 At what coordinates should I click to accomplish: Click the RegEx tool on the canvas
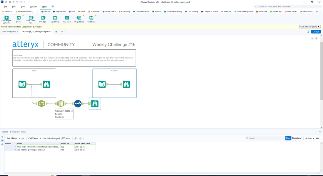click(41, 104)
